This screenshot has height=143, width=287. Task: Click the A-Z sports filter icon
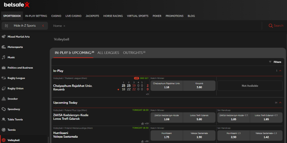coord(6,26)
